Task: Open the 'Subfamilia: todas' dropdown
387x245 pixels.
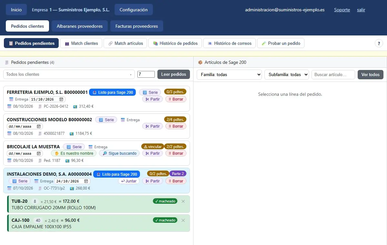Action: [287, 74]
